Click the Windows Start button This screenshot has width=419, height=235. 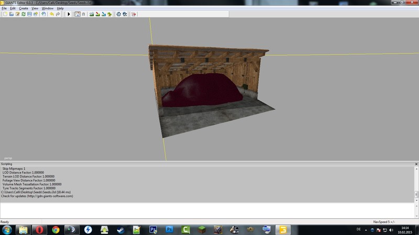click(7, 229)
